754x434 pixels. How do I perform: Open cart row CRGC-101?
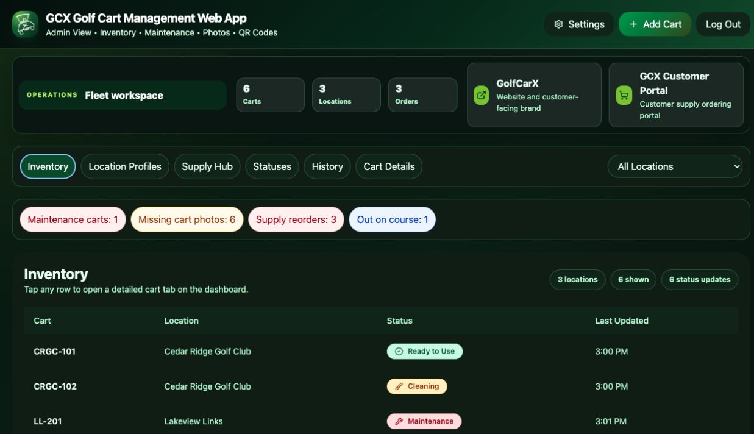point(381,352)
